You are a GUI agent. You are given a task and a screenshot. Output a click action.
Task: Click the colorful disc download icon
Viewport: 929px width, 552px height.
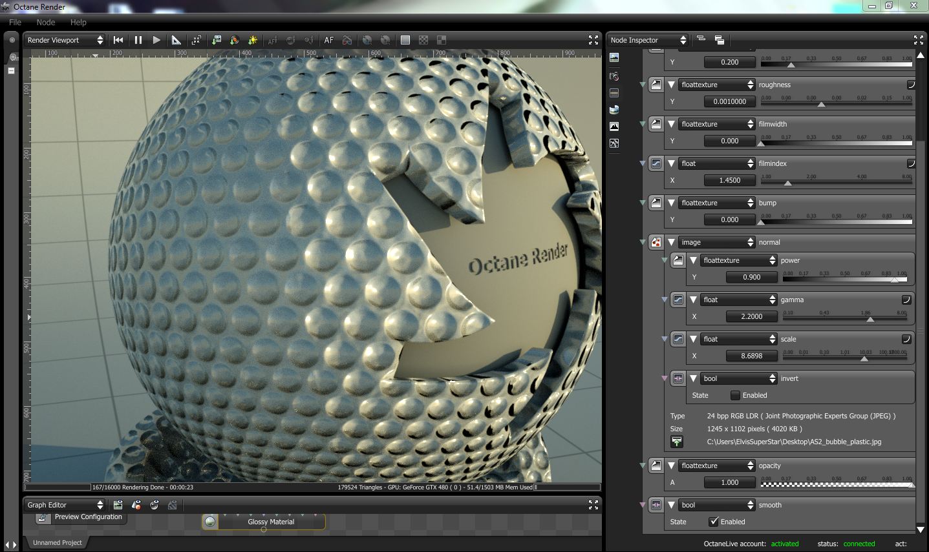(235, 40)
